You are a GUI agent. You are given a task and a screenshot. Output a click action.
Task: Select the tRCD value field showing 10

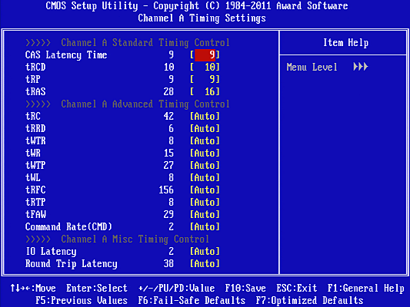click(205, 68)
